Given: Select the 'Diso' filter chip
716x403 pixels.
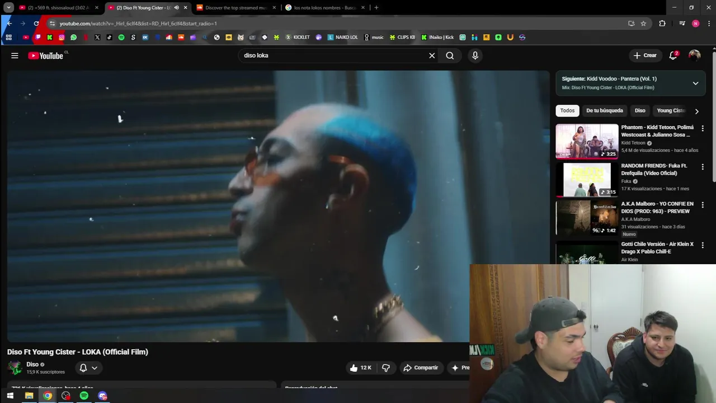Looking at the screenshot, I should point(640,111).
